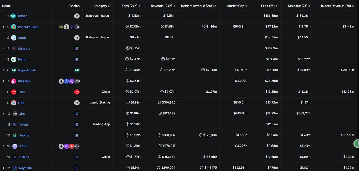This screenshot has width=359, height=171.
Task: Open the Raydium protocol link
Action: (26, 168)
